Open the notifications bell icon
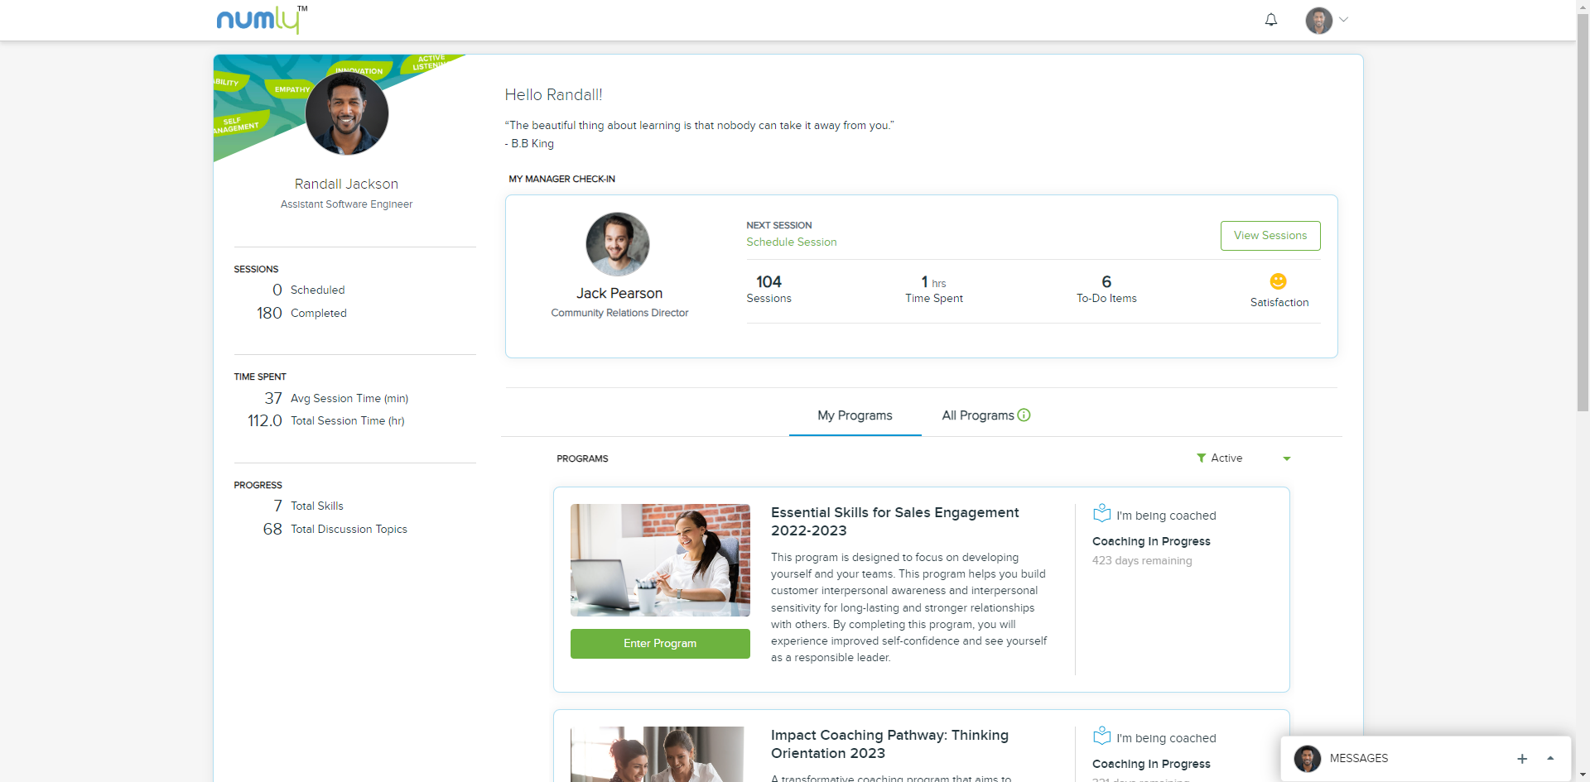The image size is (1590, 782). tap(1271, 20)
